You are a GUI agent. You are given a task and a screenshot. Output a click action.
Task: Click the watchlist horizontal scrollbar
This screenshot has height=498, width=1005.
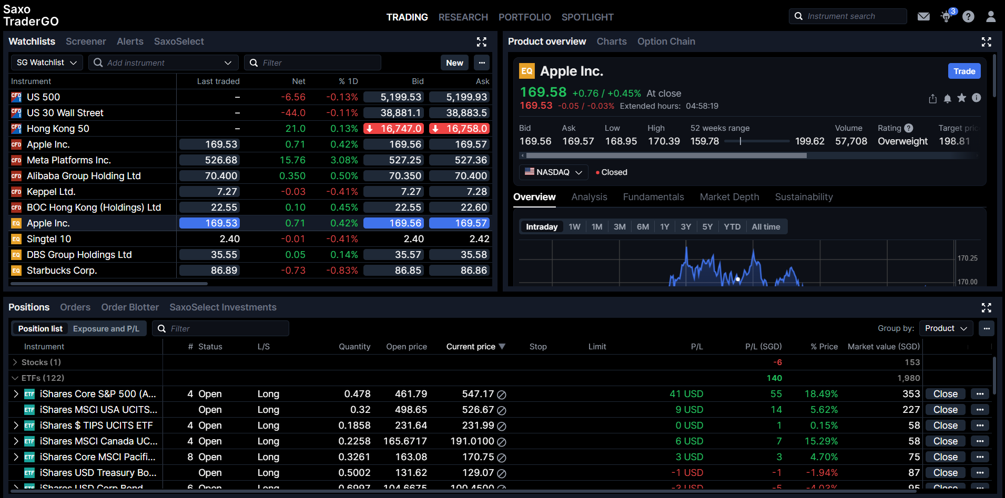(109, 284)
